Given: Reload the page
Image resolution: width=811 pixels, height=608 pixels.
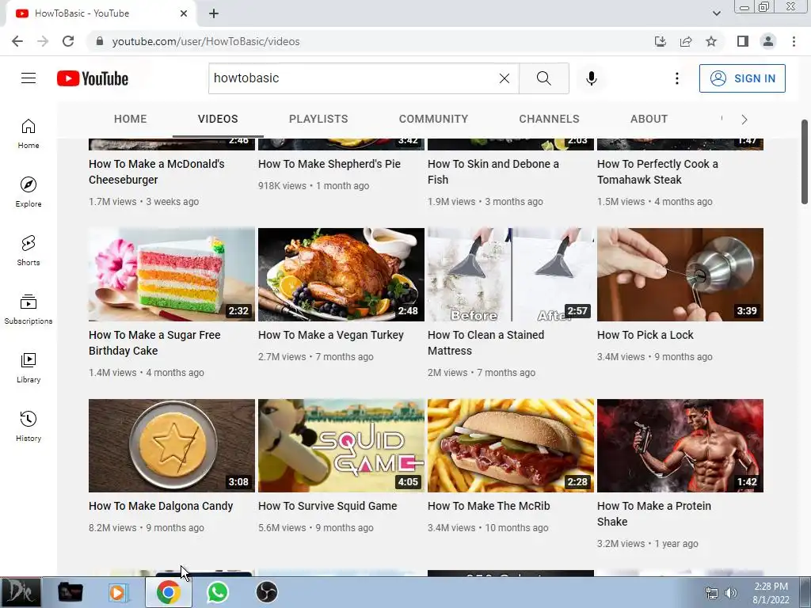Looking at the screenshot, I should click(x=68, y=41).
